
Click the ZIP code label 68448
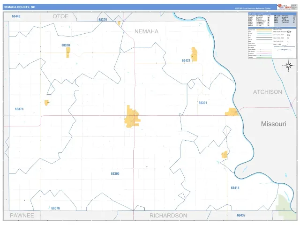tap(16, 16)
